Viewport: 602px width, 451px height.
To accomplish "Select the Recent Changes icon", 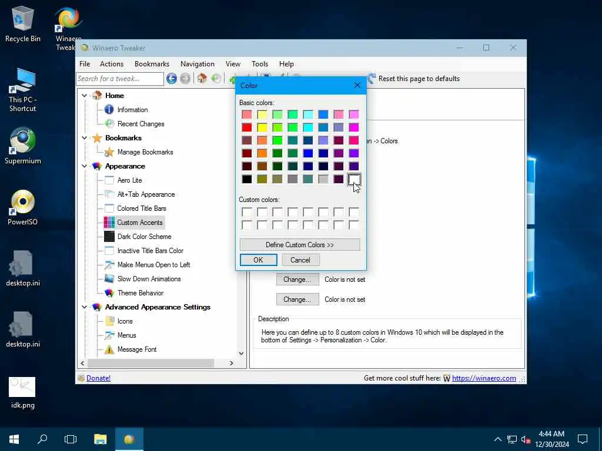I will 109,123.
